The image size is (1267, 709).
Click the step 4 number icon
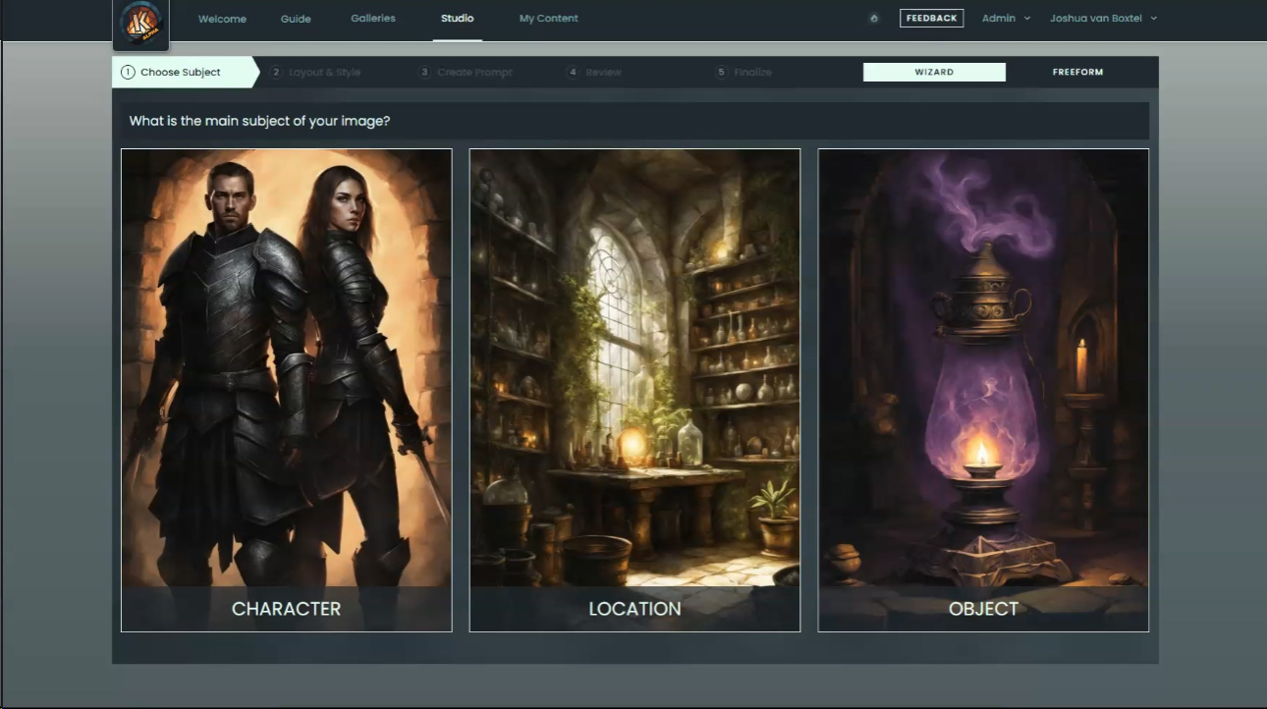[573, 73]
